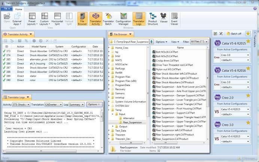Open Catia V5-6 R2015 dropdown in Creo 2.0 card
This screenshot has width=259, height=162.
coord(235,109)
